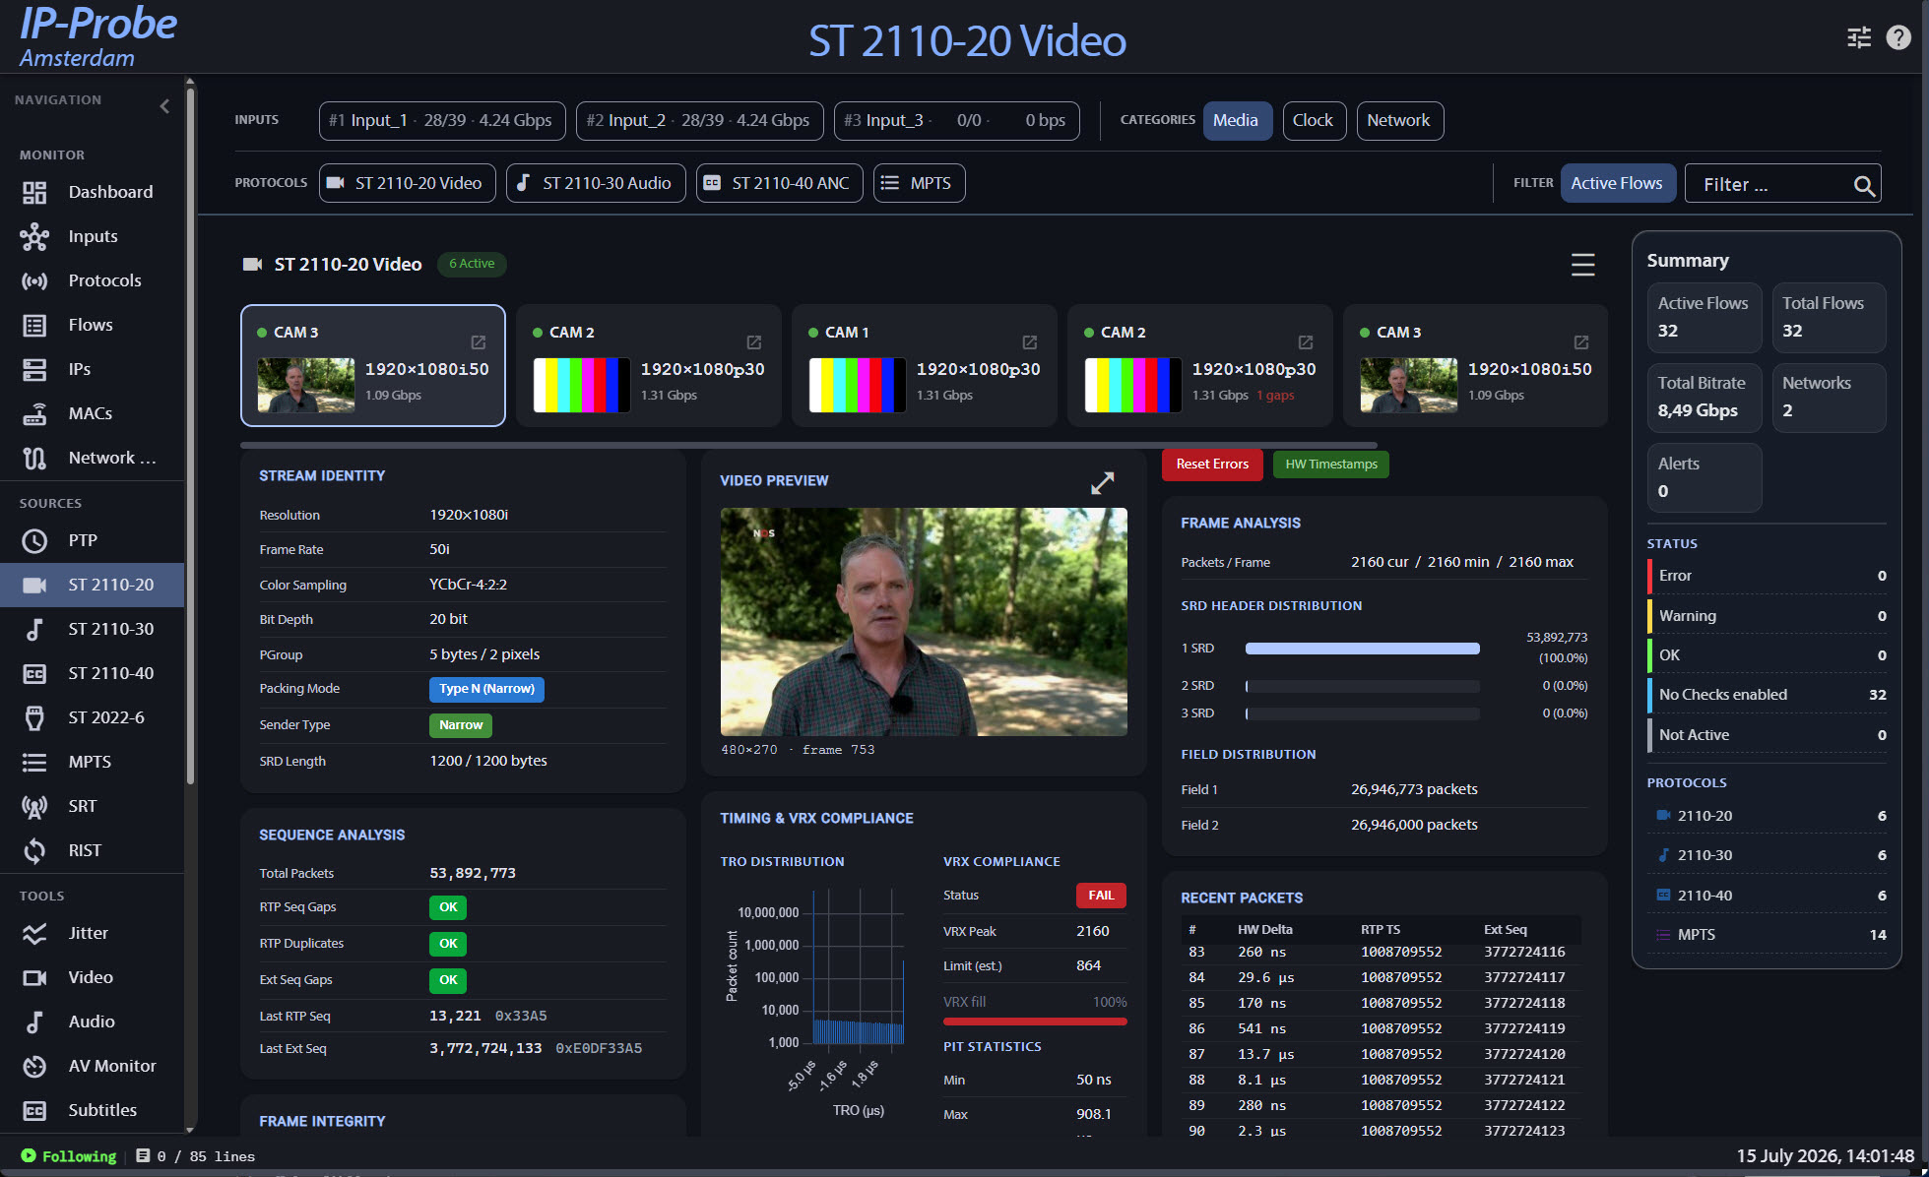Open SRT source in sidebar
This screenshot has width=1929, height=1177.
click(92, 806)
